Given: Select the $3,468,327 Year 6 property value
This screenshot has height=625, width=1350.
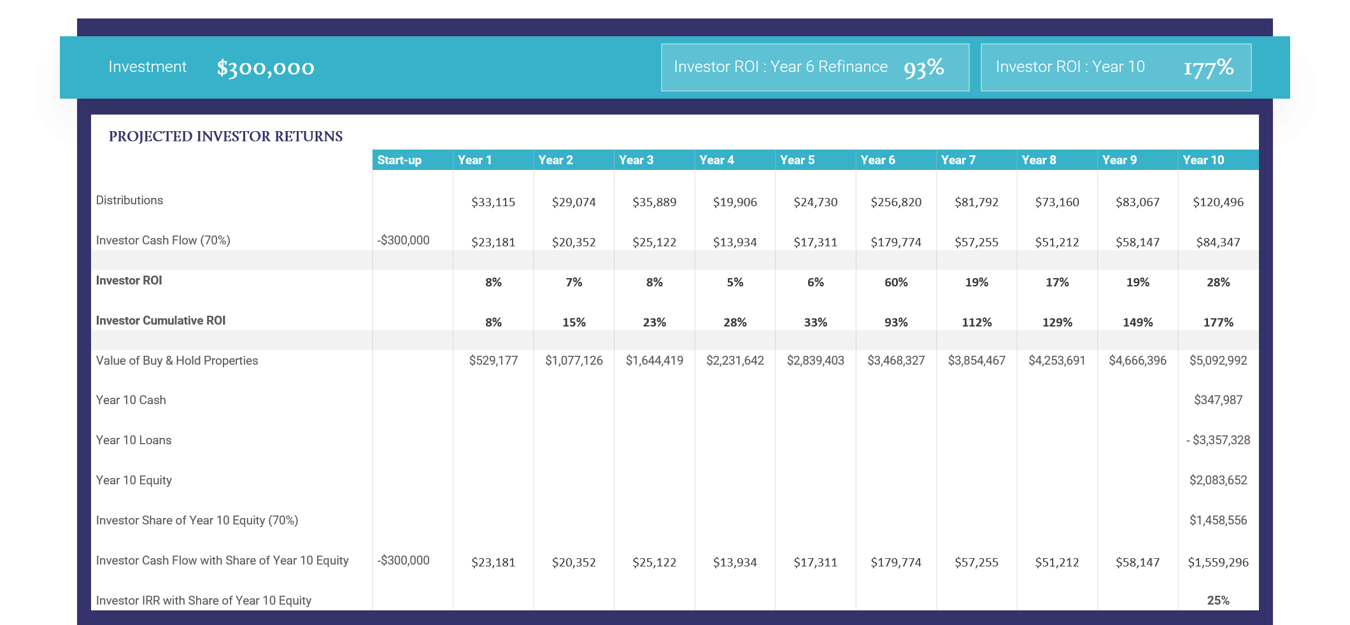Looking at the screenshot, I should [896, 361].
